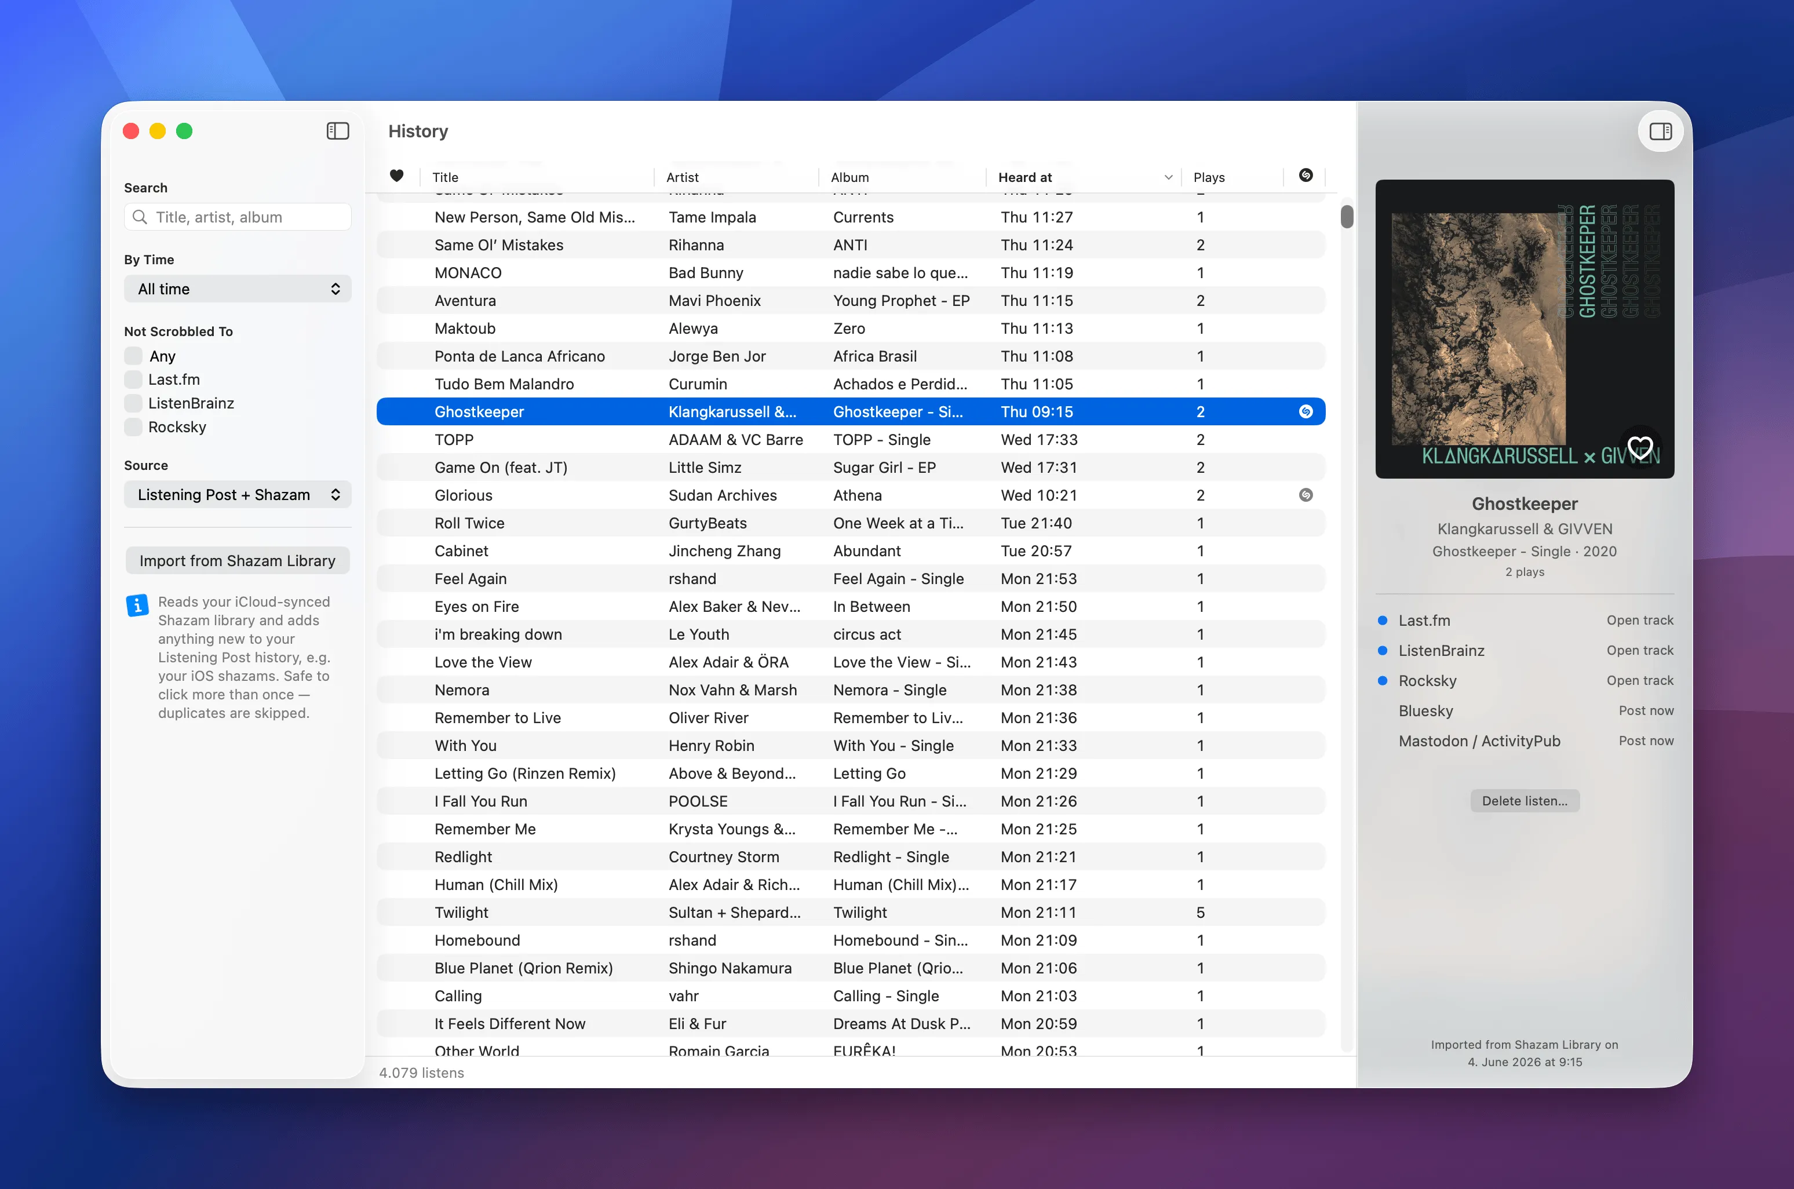
Task: Click album 'Young Prophet - EP'
Action: point(901,300)
